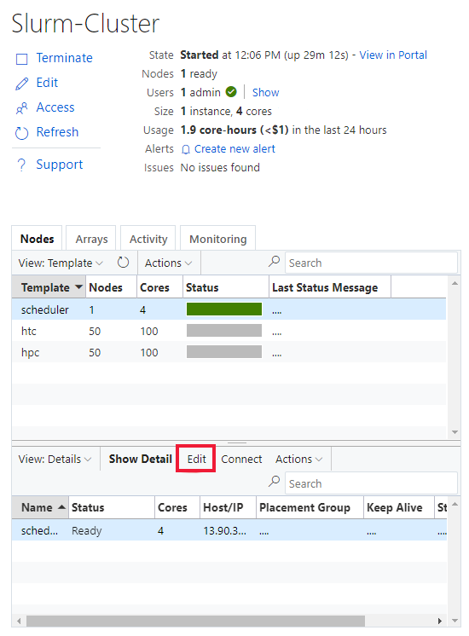469x636 pixels.
Task: Click the green scheduler status bar
Action: (x=224, y=309)
